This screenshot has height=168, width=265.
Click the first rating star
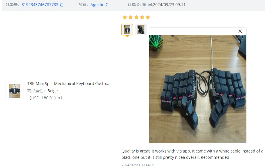[125, 17]
